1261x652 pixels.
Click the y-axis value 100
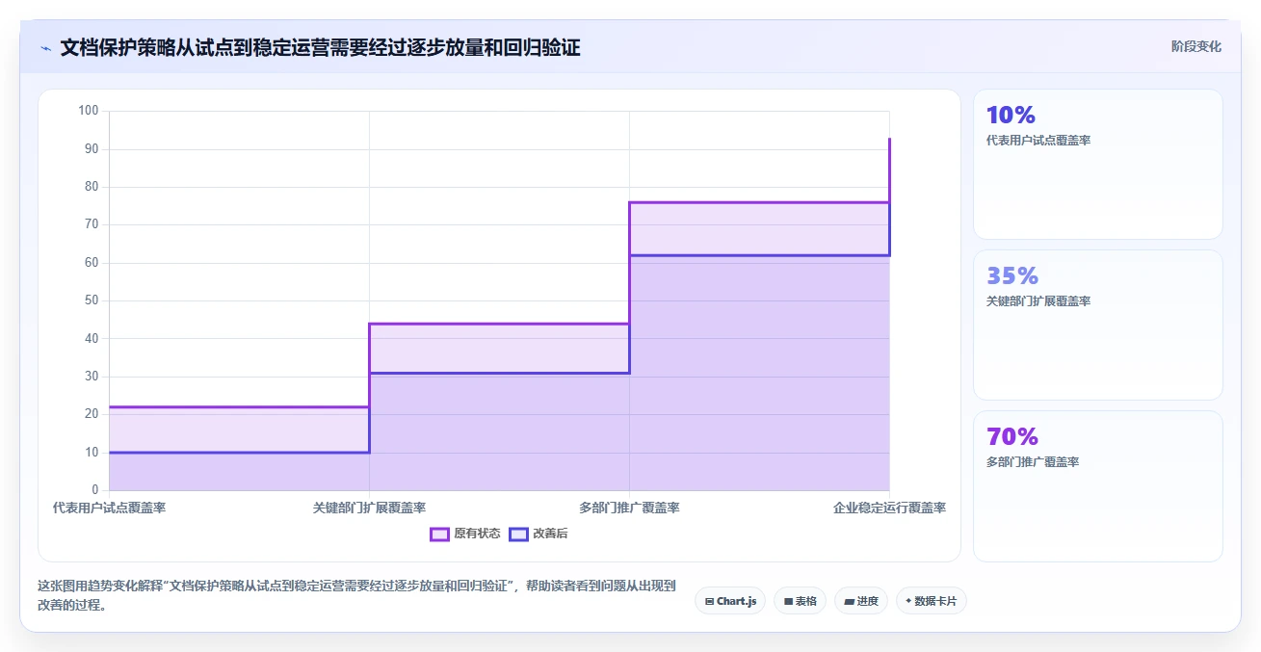[x=89, y=111]
